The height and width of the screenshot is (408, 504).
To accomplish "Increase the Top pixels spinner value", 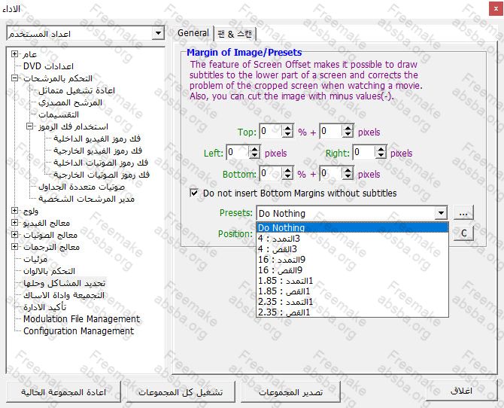I will coord(348,128).
